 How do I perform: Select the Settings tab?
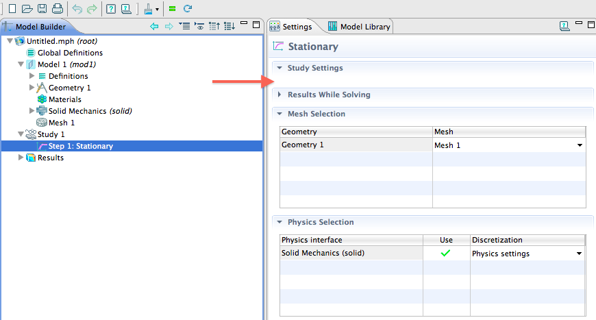(292, 27)
